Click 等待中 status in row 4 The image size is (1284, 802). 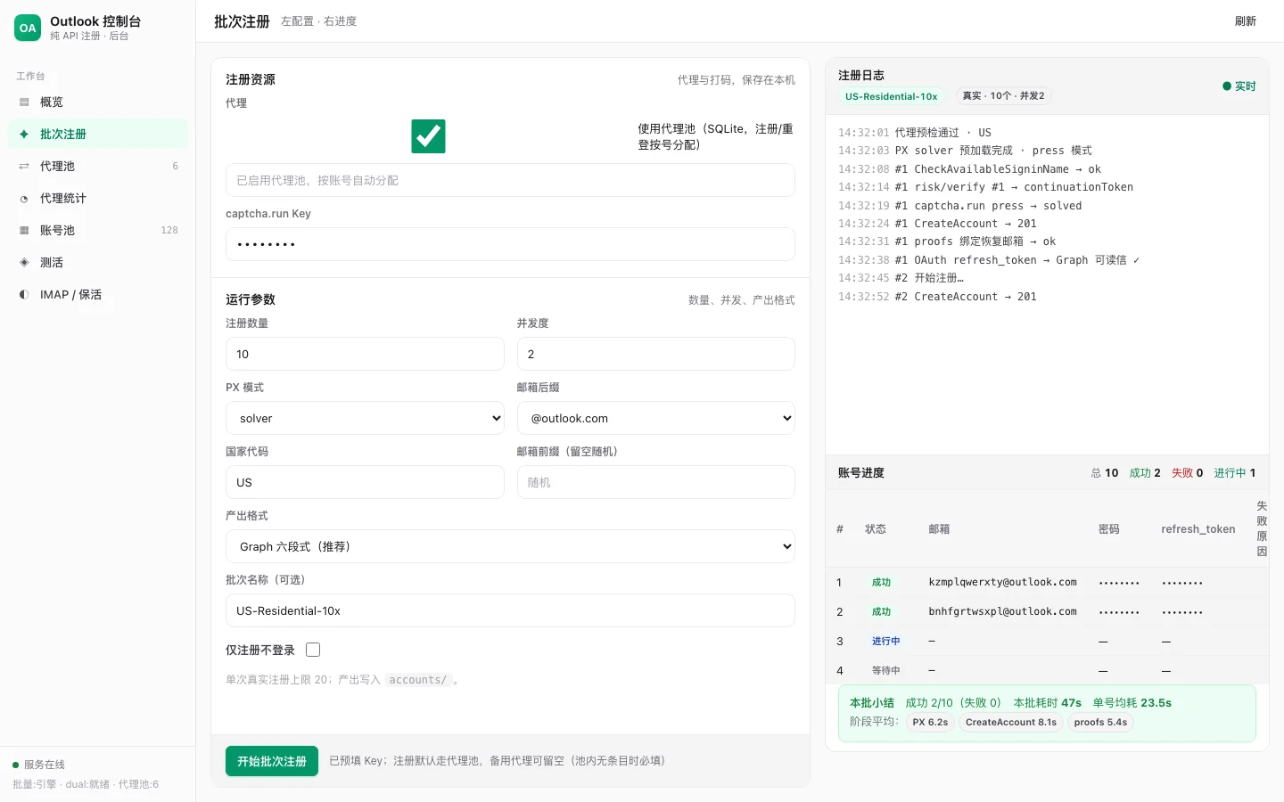(x=885, y=671)
